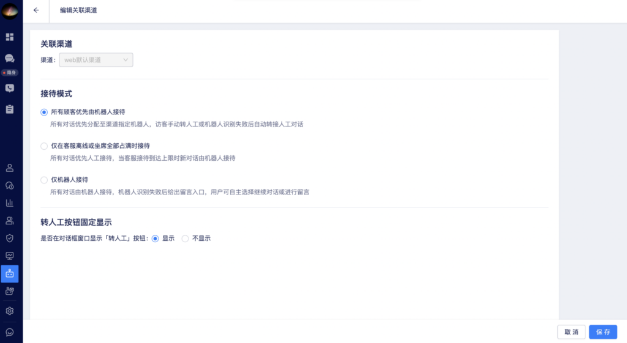Open the bar chart statistics icon in sidebar

coord(10,203)
